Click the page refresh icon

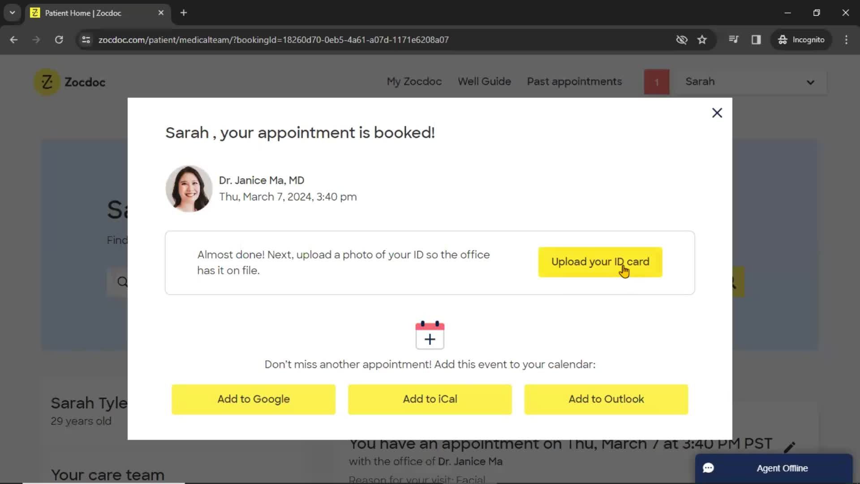[59, 39]
